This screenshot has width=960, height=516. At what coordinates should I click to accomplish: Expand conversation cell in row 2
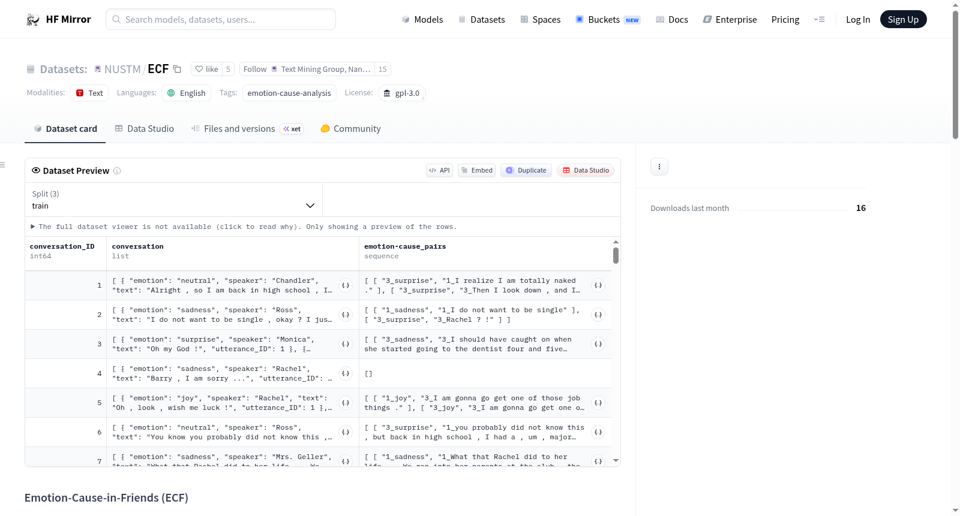coord(346,315)
